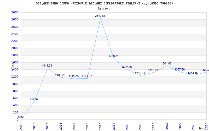Click the 1243.15 data label
Viewport: 209px width, 131px height.
(x=193, y=73)
